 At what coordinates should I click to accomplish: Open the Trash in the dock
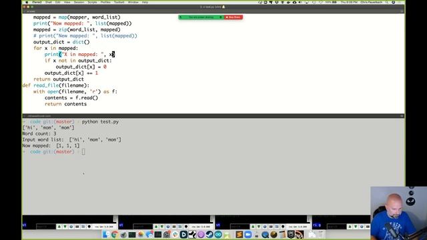[321, 234]
